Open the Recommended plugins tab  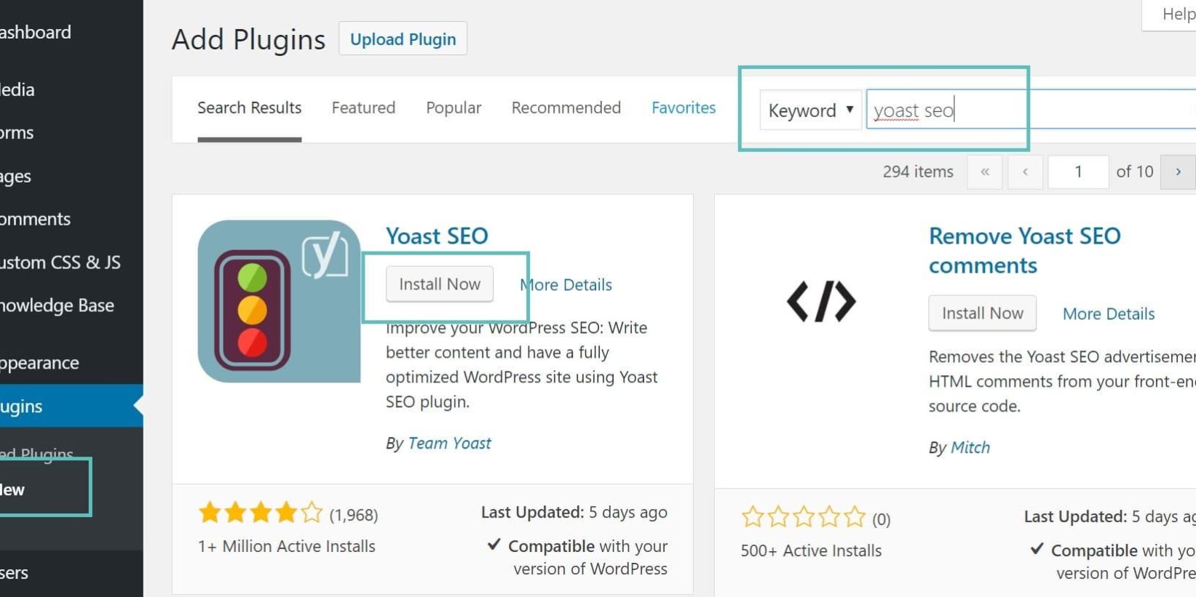click(x=566, y=108)
